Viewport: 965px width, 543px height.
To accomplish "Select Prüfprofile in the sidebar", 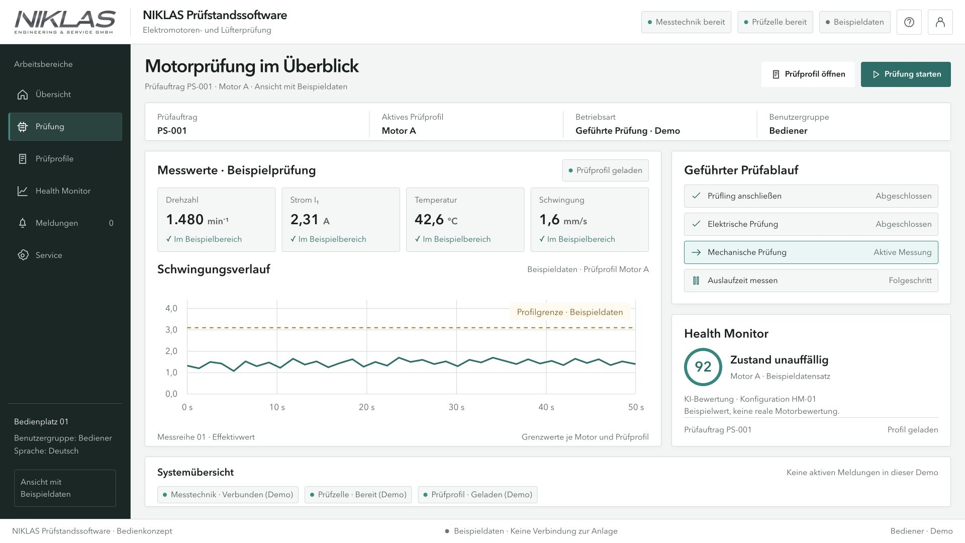I will [x=65, y=159].
